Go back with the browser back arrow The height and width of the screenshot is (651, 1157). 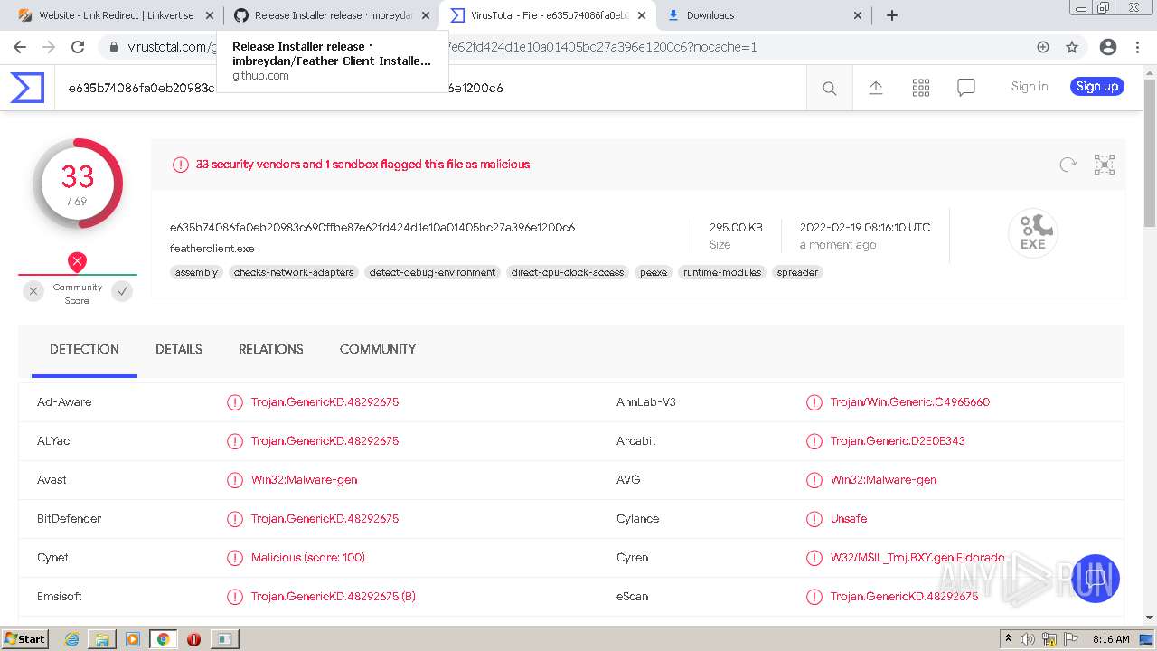(x=20, y=47)
